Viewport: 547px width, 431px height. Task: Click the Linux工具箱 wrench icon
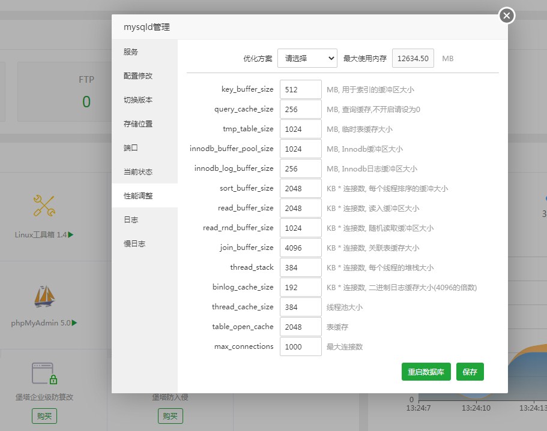[x=44, y=204]
